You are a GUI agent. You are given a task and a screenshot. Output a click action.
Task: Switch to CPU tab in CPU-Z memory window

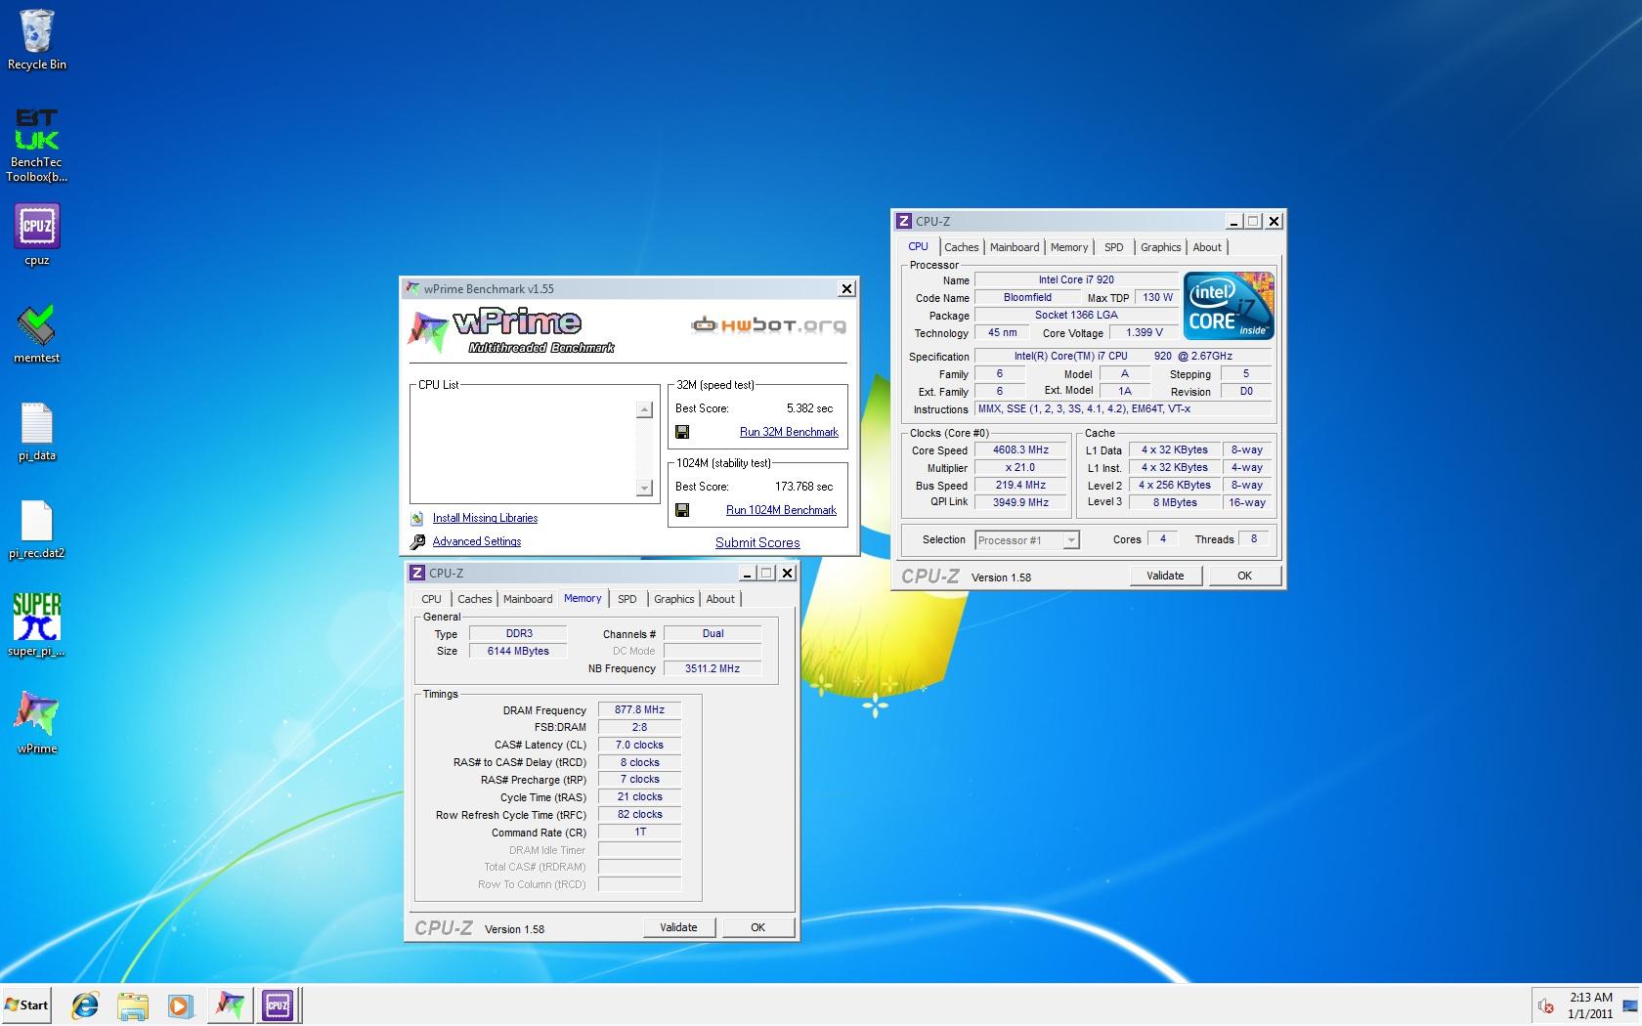pos(431,600)
